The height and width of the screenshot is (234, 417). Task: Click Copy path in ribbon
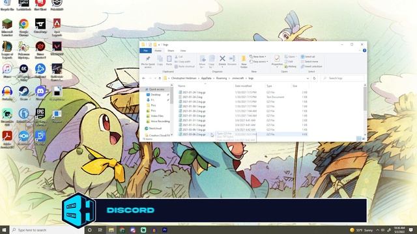[x=182, y=62]
